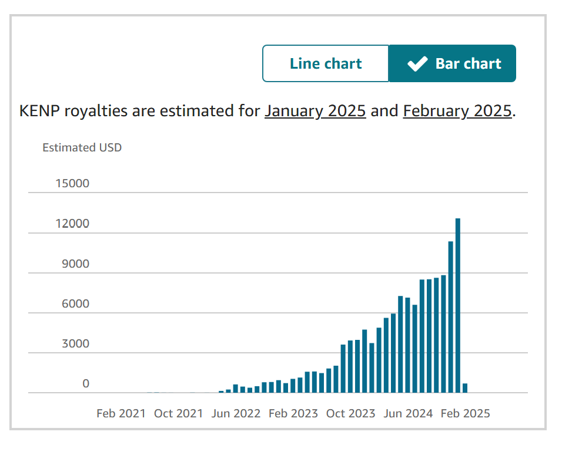Click the Estimated USD axis label
The image size is (562, 452).
coord(82,147)
